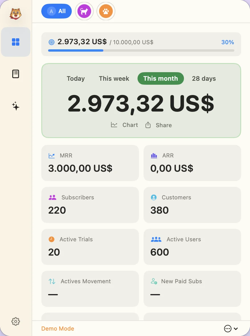
Task: Open the MRR card
Action: tap(90, 163)
